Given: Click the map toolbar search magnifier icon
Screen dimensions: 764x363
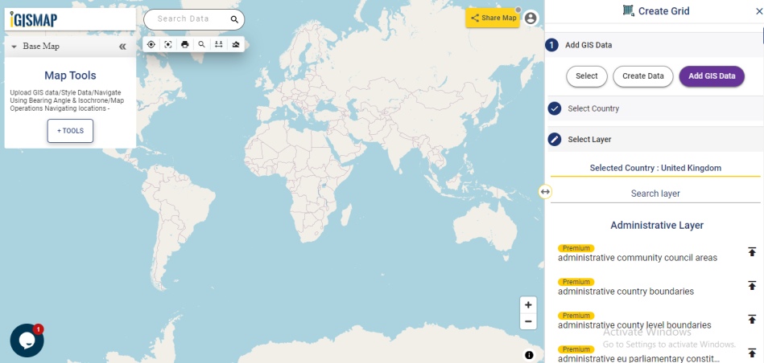Looking at the screenshot, I should tap(202, 45).
